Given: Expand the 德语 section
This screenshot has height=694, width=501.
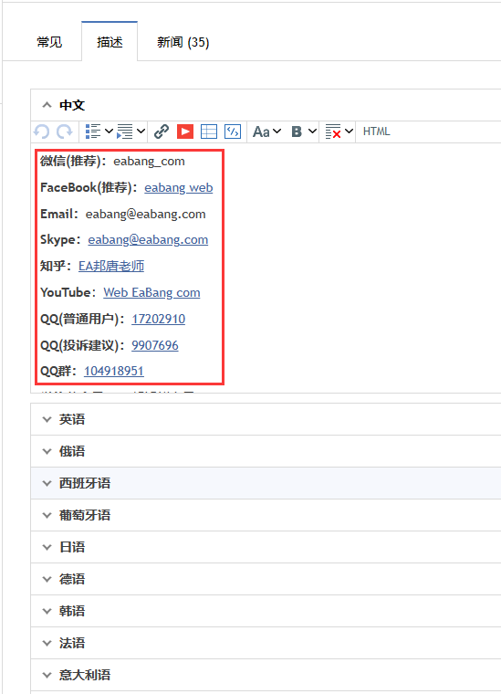Looking at the screenshot, I should coord(266,579).
